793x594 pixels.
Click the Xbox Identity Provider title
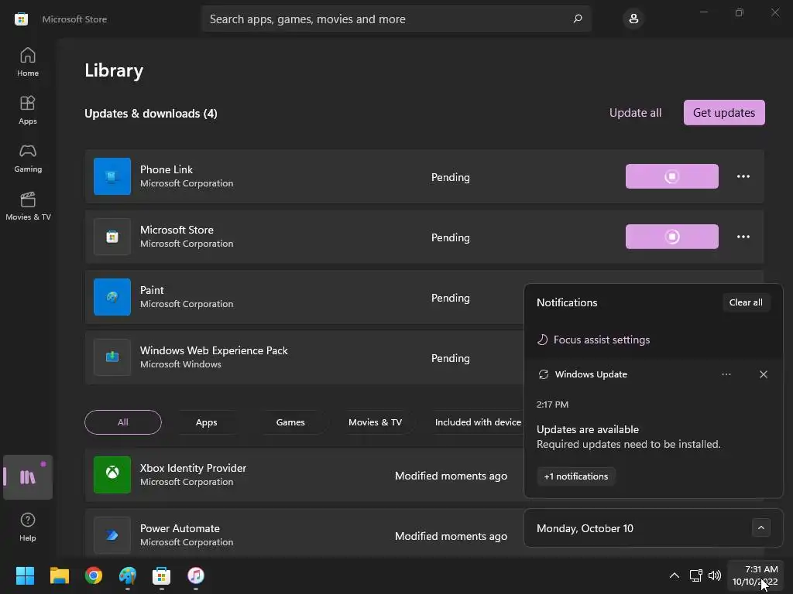pos(193,468)
